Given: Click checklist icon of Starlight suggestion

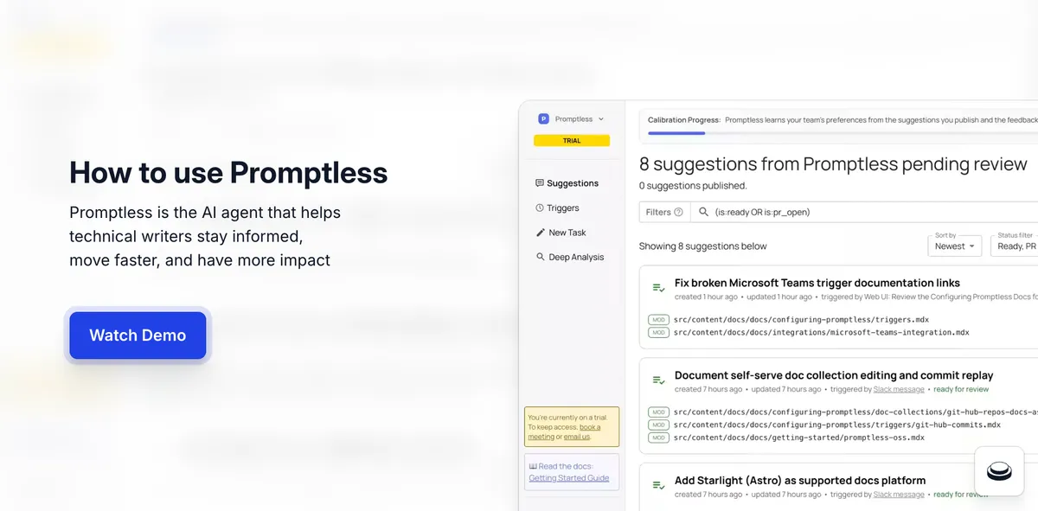Looking at the screenshot, I should (658, 485).
